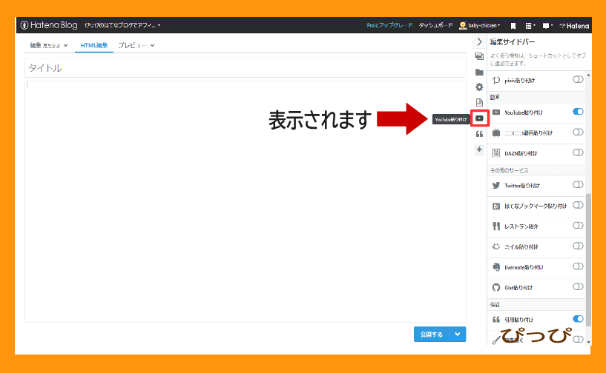Toggle Niconico video paste switch

578,132
